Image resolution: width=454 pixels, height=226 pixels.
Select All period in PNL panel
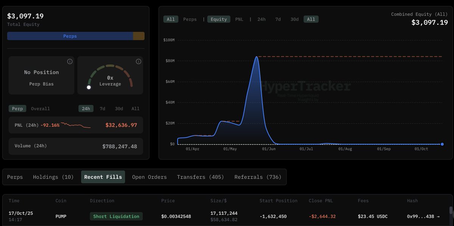coord(135,109)
